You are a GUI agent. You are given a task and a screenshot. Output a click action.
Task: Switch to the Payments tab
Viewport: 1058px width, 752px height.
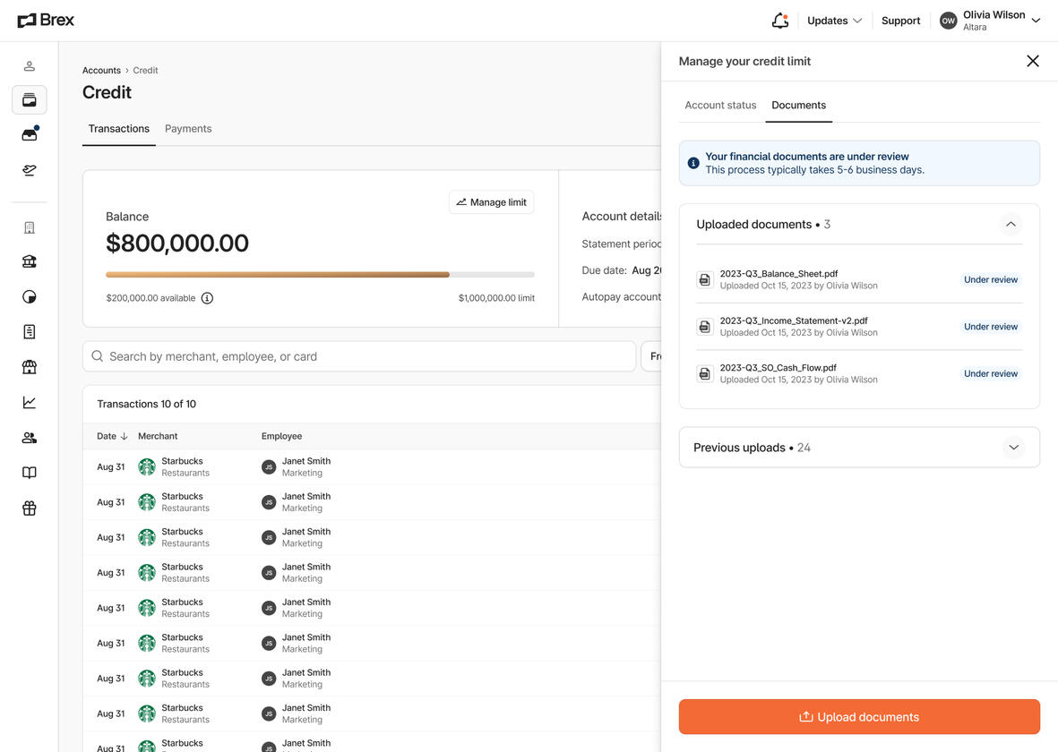[x=188, y=129]
